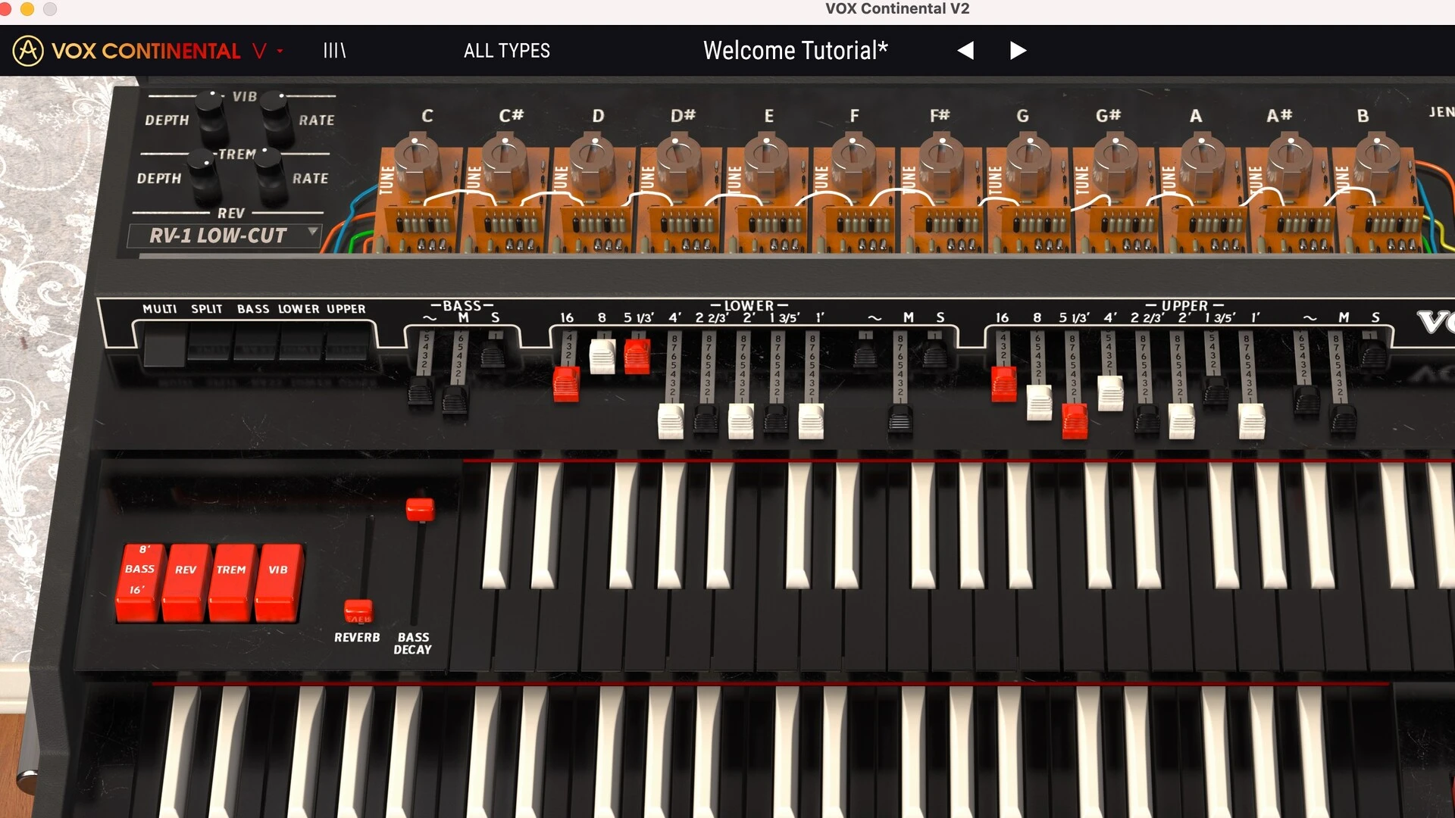The width and height of the screenshot is (1455, 818).
Task: Toggle the SPLIT mode switch
Action: (x=210, y=345)
